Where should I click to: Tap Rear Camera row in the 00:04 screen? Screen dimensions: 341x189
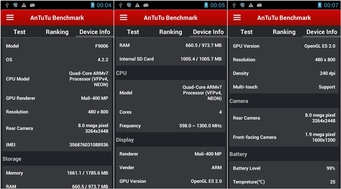tap(57, 128)
